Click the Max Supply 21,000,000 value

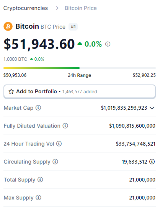[142, 198]
